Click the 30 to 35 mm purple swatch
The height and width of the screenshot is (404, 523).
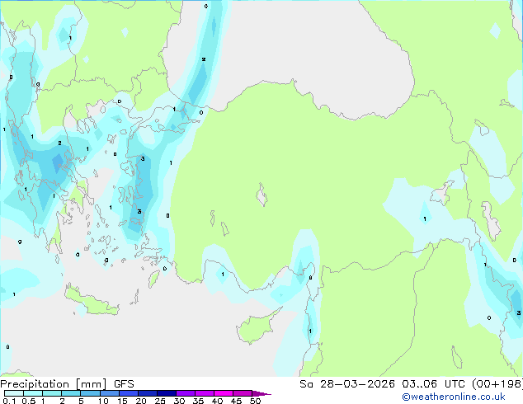[x=186, y=393]
